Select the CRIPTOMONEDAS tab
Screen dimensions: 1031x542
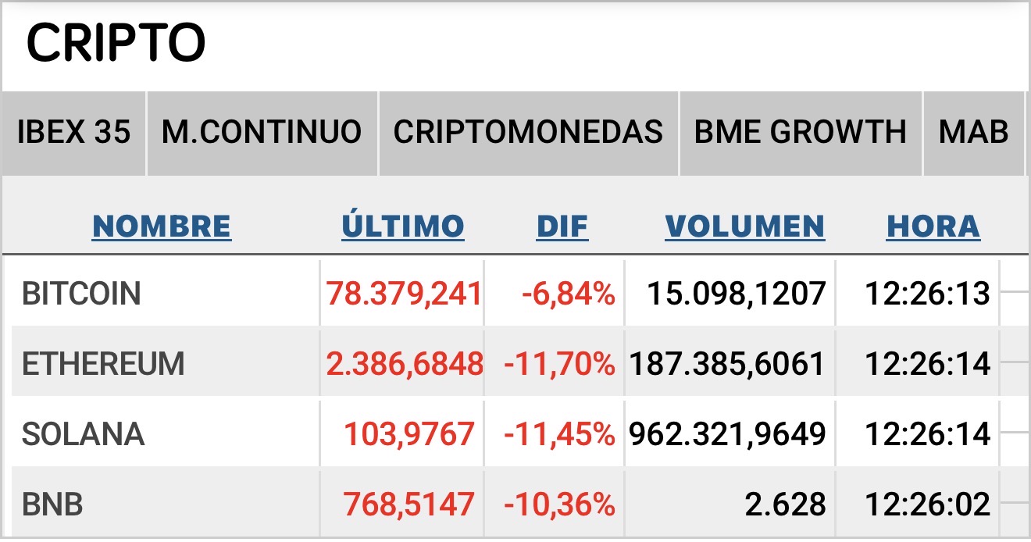click(528, 133)
